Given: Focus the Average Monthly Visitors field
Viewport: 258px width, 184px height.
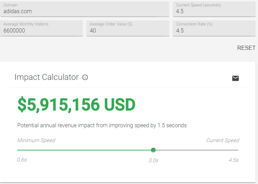Looking at the screenshot, I should coord(41,28).
